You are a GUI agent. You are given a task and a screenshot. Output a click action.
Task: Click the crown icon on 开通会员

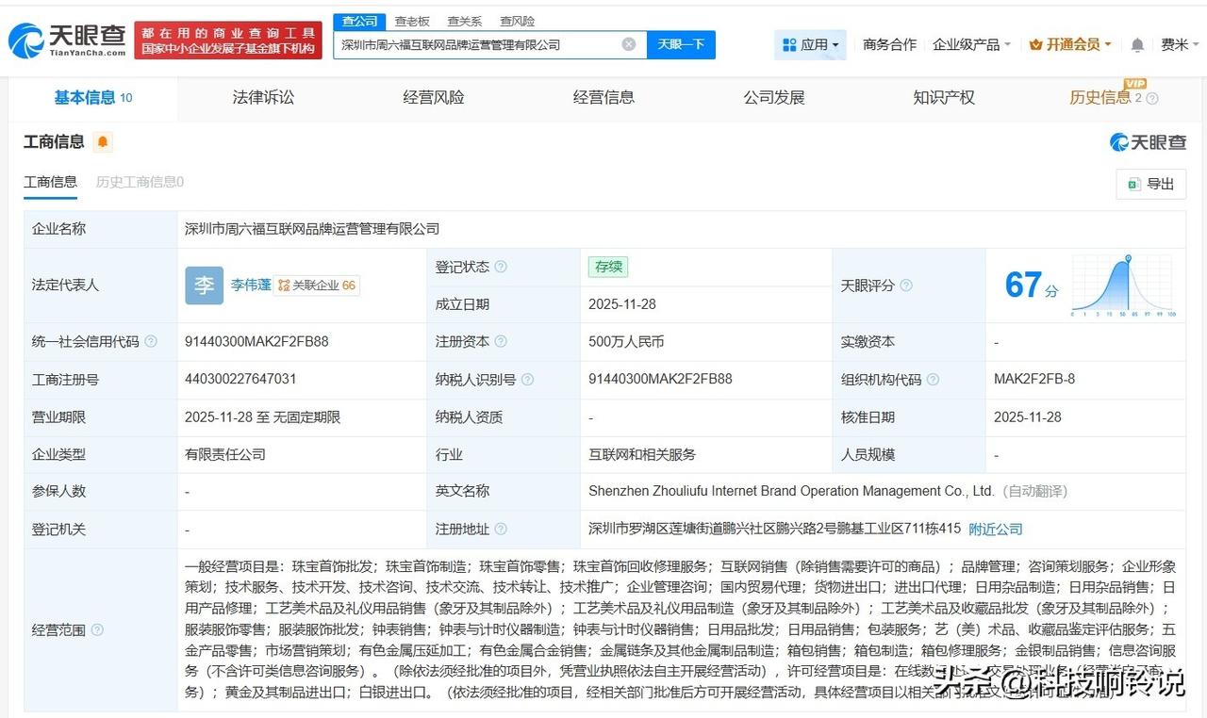point(1035,43)
